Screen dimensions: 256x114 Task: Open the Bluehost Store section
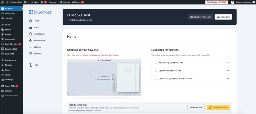coord(34,27)
